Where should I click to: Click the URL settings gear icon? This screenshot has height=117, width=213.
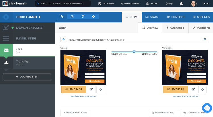[x=64, y=39]
